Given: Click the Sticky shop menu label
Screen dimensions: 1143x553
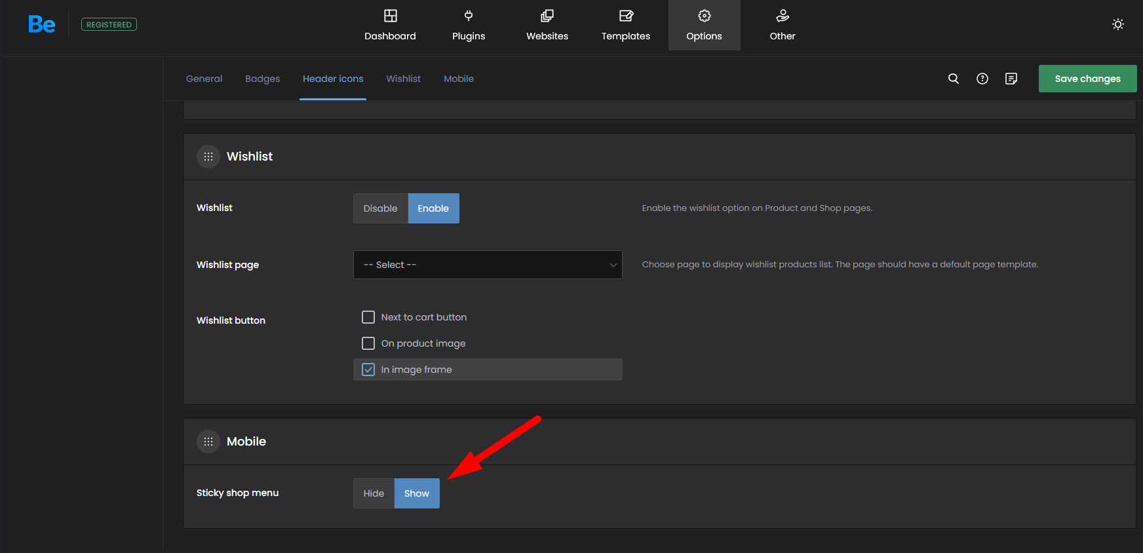Looking at the screenshot, I should tap(237, 493).
